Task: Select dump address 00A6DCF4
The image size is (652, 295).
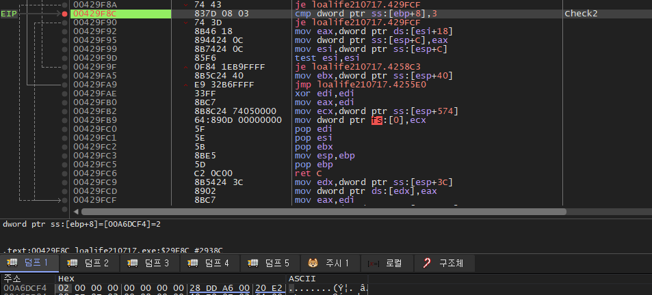Action: [x=25, y=288]
